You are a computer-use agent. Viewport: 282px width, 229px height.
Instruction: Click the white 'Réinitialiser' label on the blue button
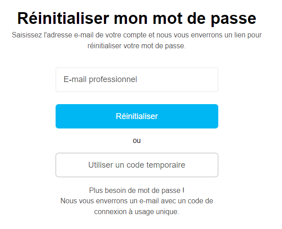click(x=136, y=116)
